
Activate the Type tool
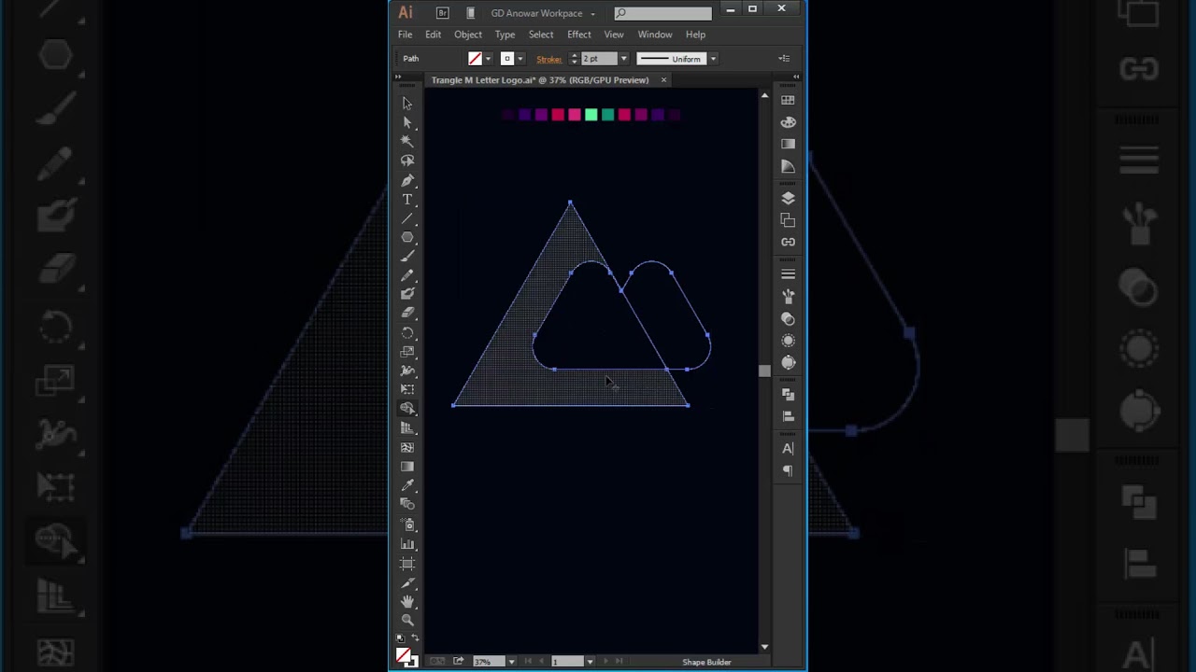(407, 200)
